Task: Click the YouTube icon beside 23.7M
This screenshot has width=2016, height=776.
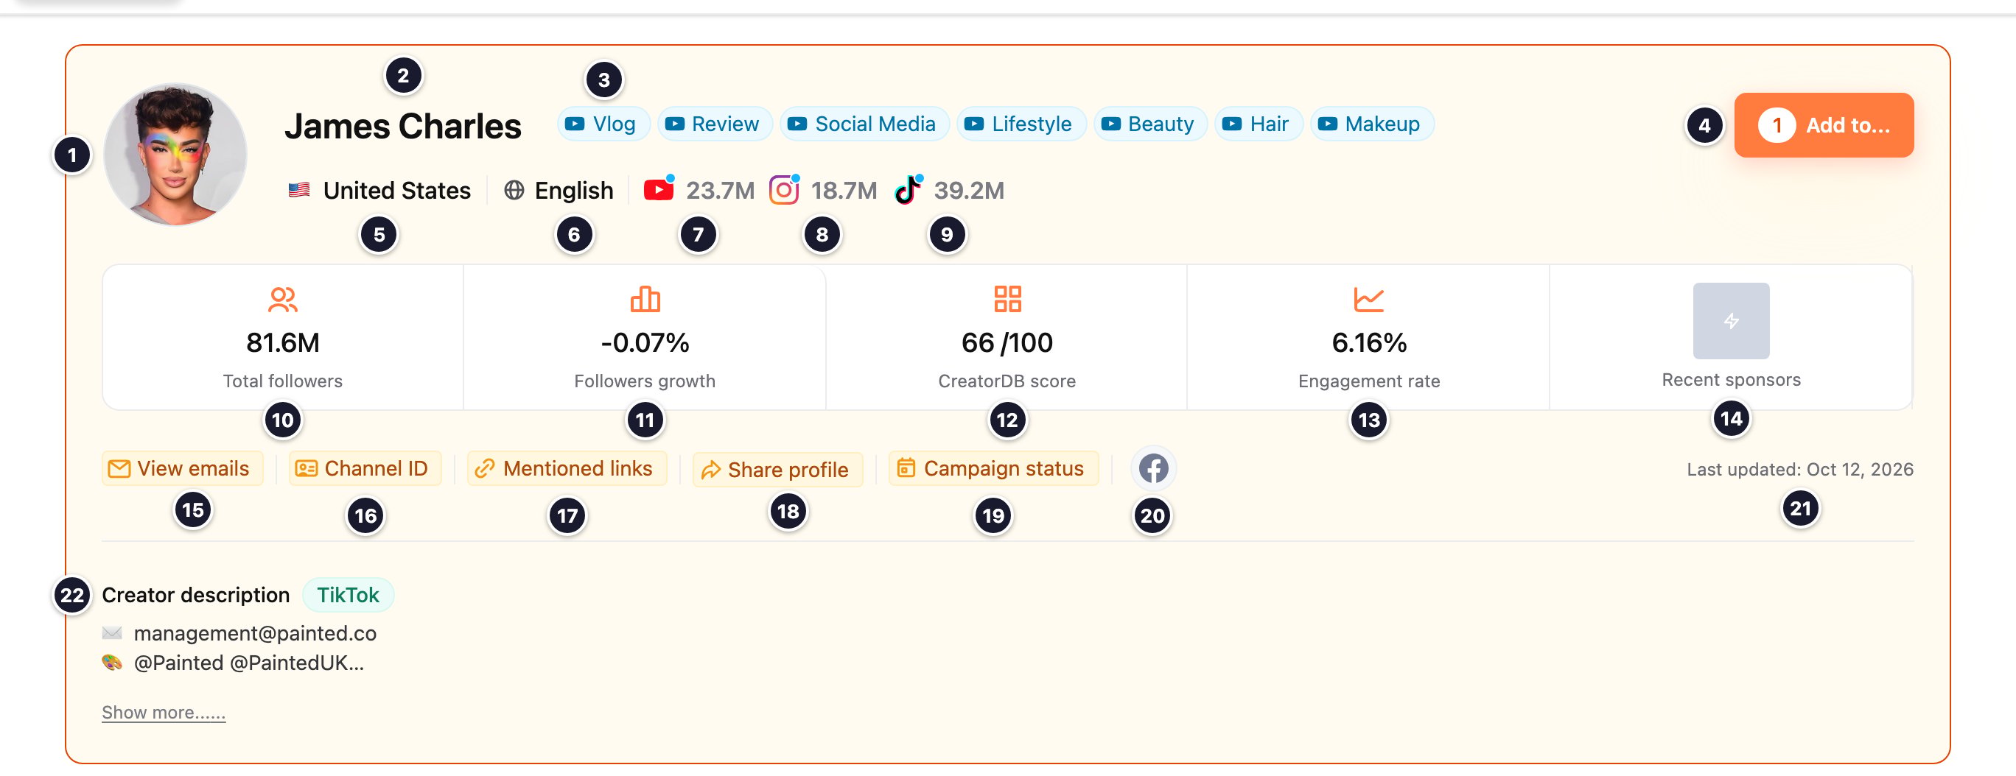Action: (658, 190)
